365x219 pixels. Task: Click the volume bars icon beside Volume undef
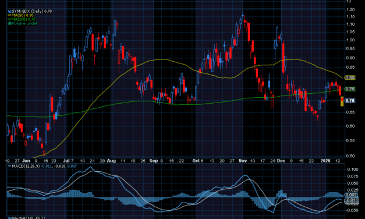point(9,23)
